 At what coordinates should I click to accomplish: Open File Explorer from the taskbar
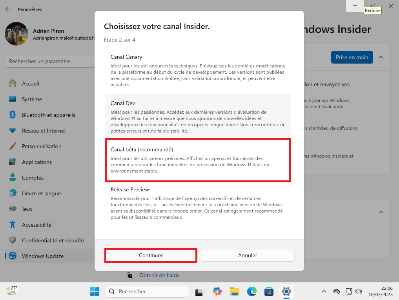(x=234, y=291)
